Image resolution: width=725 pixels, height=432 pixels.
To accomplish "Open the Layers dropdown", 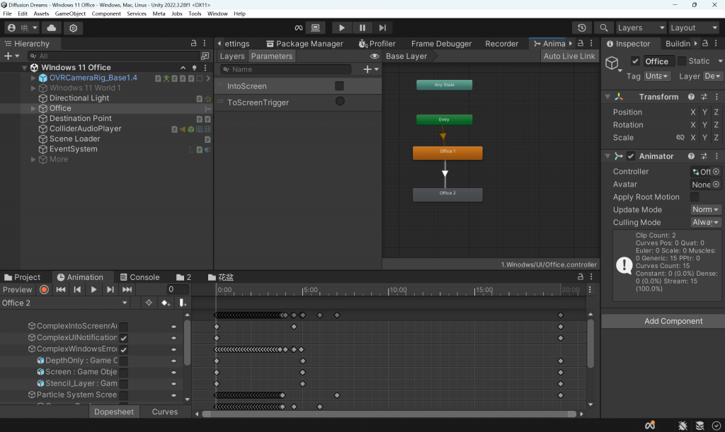I will click(640, 28).
